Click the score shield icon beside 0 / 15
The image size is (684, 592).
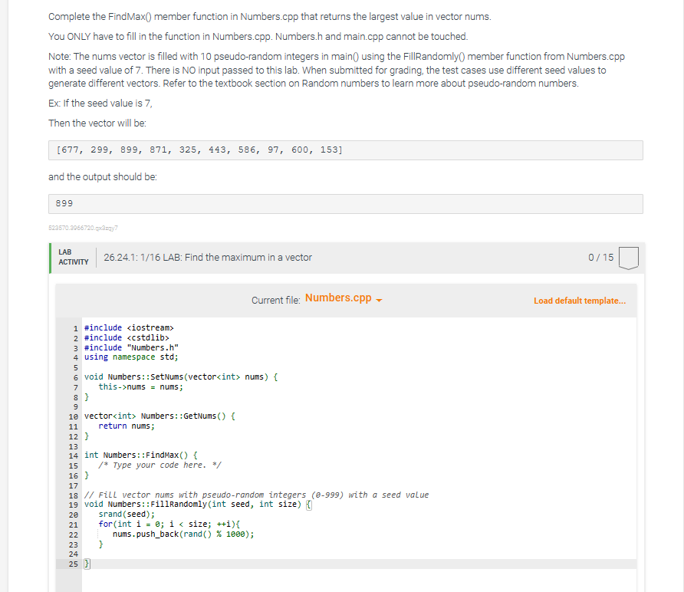tap(628, 257)
